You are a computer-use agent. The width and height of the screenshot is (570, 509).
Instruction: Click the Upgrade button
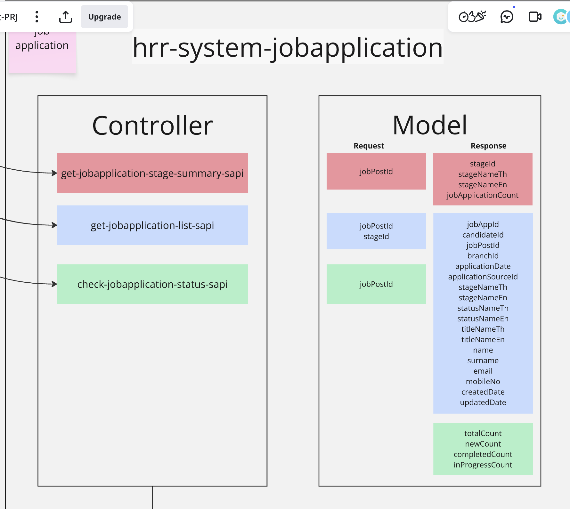[x=104, y=17]
